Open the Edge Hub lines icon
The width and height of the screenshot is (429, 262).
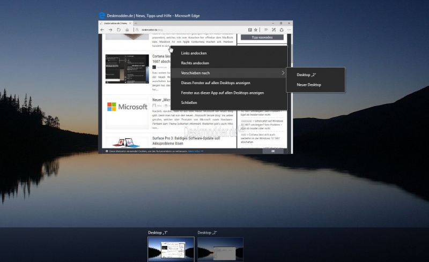coord(266,30)
